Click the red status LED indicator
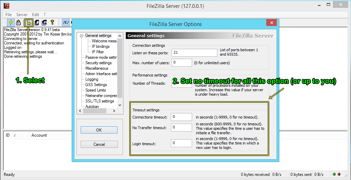351x180 pixels. (x=339, y=175)
